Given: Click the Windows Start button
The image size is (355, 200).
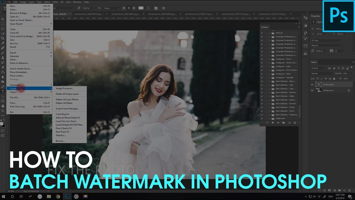Looking at the screenshot, I should [x=3, y=196].
